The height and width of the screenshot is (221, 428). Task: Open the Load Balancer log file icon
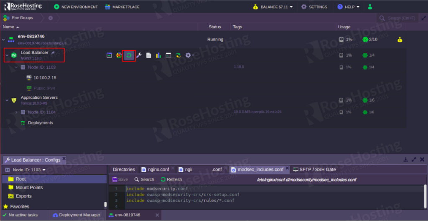(148, 55)
